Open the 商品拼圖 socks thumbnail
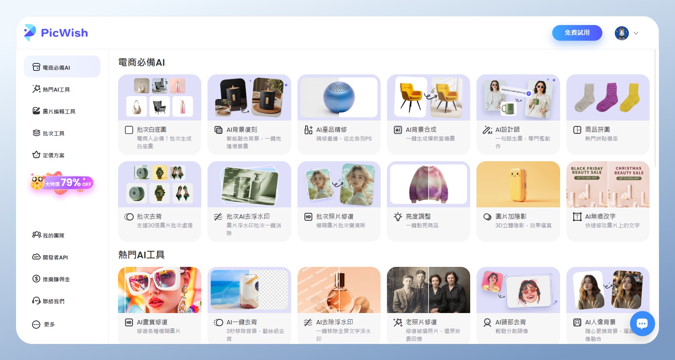Screen dimensions: 675x360 607,97
